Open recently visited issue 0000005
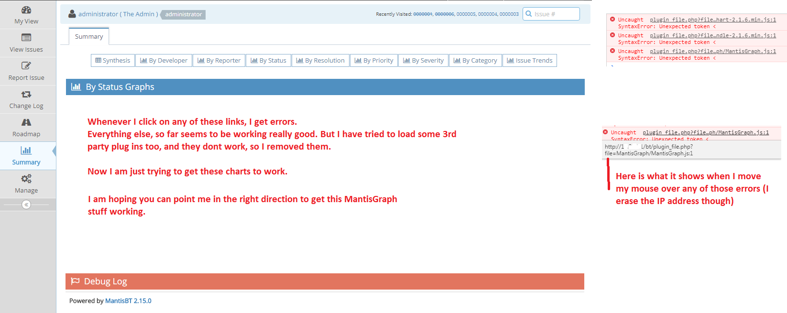This screenshot has height=313, width=787. coord(466,14)
